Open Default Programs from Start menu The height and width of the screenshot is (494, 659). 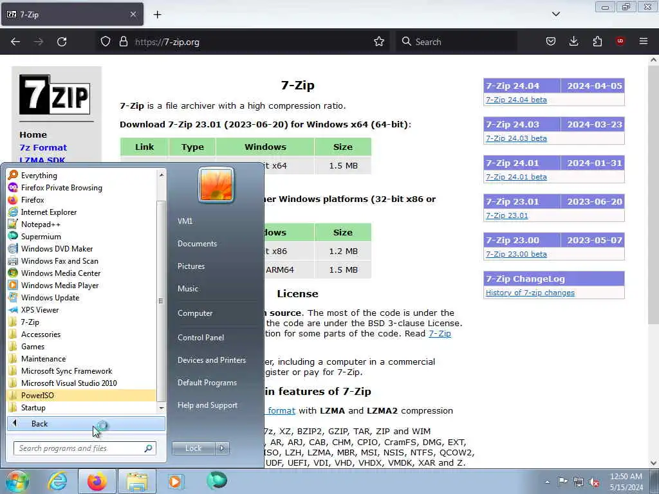(x=207, y=383)
